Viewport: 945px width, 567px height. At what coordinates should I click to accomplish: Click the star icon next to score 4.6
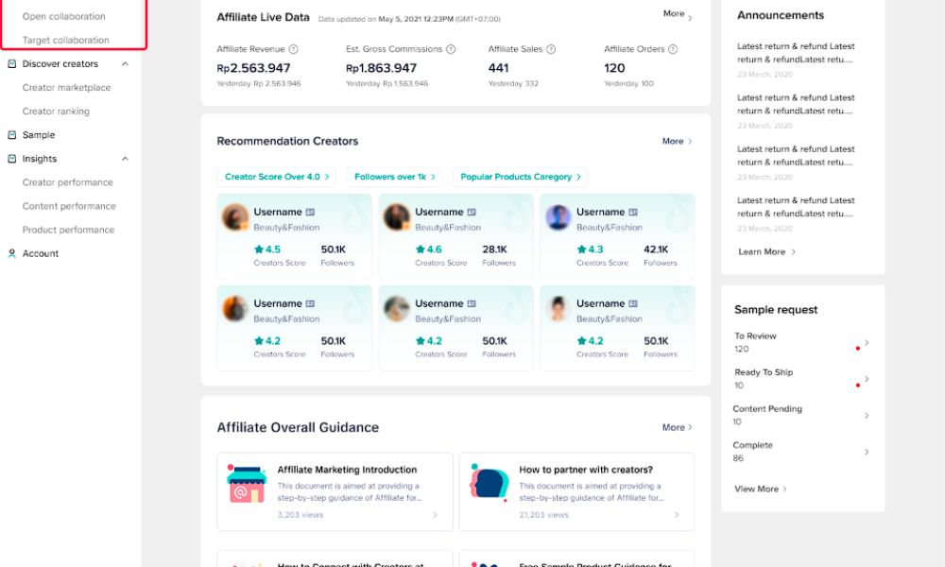(421, 249)
